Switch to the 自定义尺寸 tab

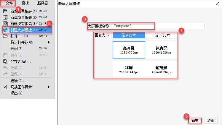[161, 35]
